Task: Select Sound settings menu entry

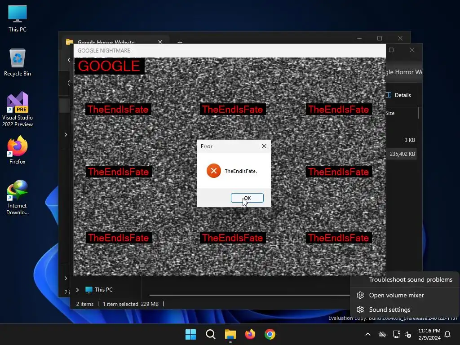Action: pyautogui.click(x=389, y=310)
